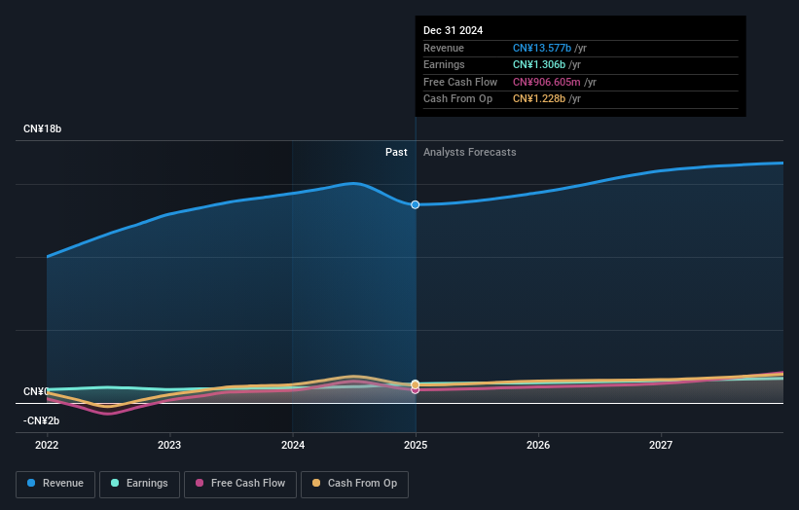799x510 pixels.
Task: Select the 2025 x-axis label
Action: (x=416, y=446)
